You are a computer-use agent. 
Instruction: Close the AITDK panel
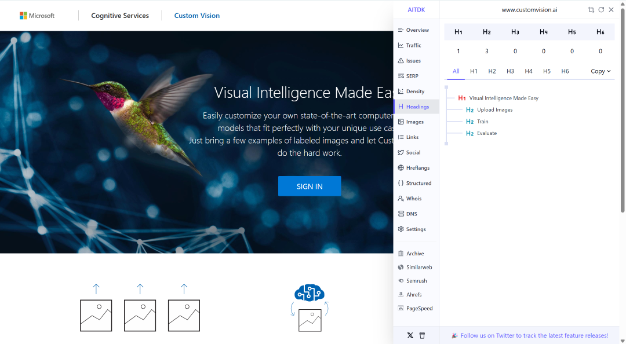click(x=612, y=10)
